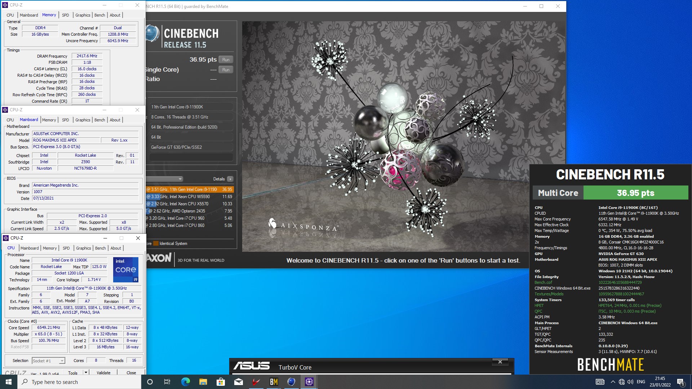Switch to Memory tab in bottom CPU-Z window
The width and height of the screenshot is (692, 389).
[x=50, y=248]
